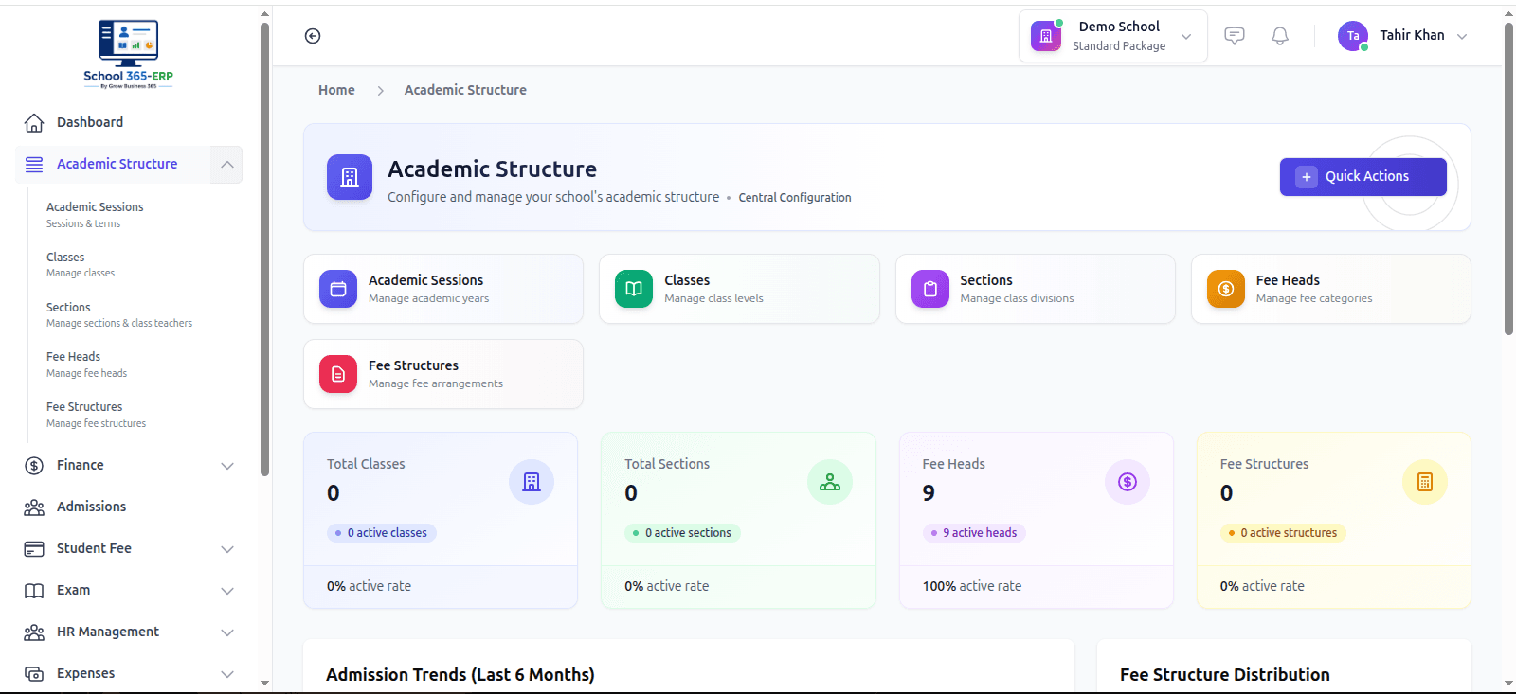Screen dimensions: 1516x694
Task: Click the 'Academic Structure' breadcrumb text
Action: (x=465, y=90)
